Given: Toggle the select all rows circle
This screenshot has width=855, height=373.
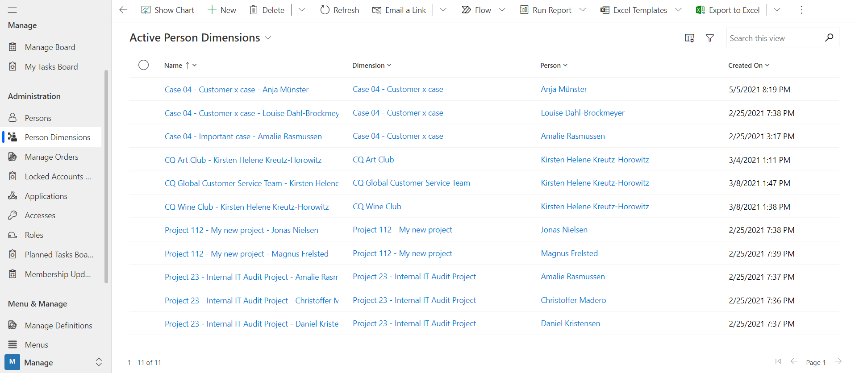Looking at the screenshot, I should click(x=143, y=65).
